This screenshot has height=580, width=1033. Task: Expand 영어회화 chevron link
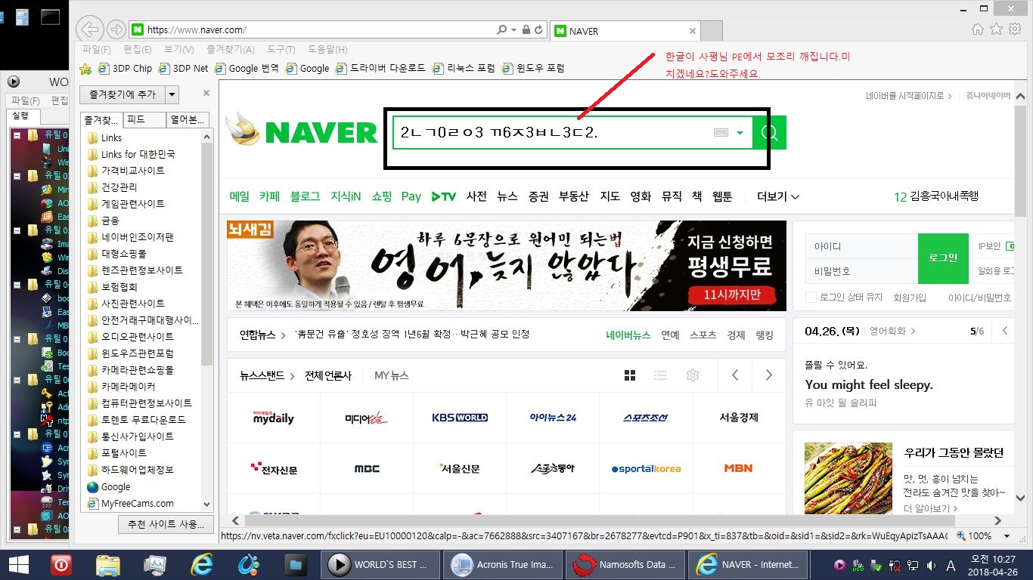pyautogui.click(x=913, y=331)
